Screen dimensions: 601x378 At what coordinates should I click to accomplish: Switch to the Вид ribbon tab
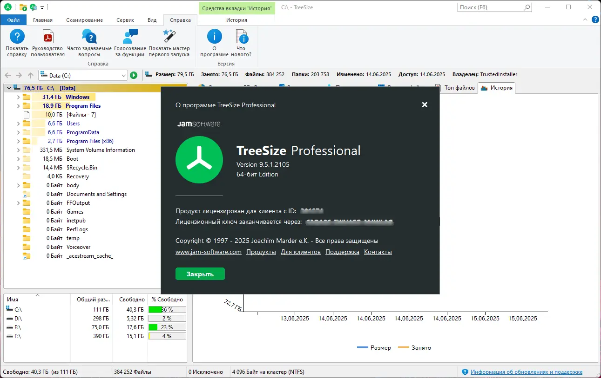coord(152,20)
